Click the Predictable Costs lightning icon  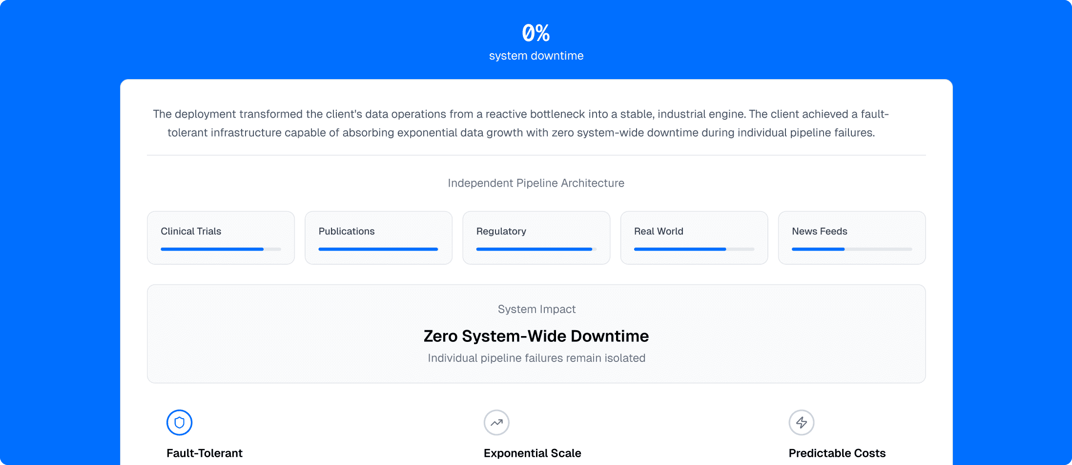tap(802, 423)
